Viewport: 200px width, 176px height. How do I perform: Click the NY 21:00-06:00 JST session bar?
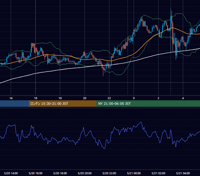[x=148, y=104]
